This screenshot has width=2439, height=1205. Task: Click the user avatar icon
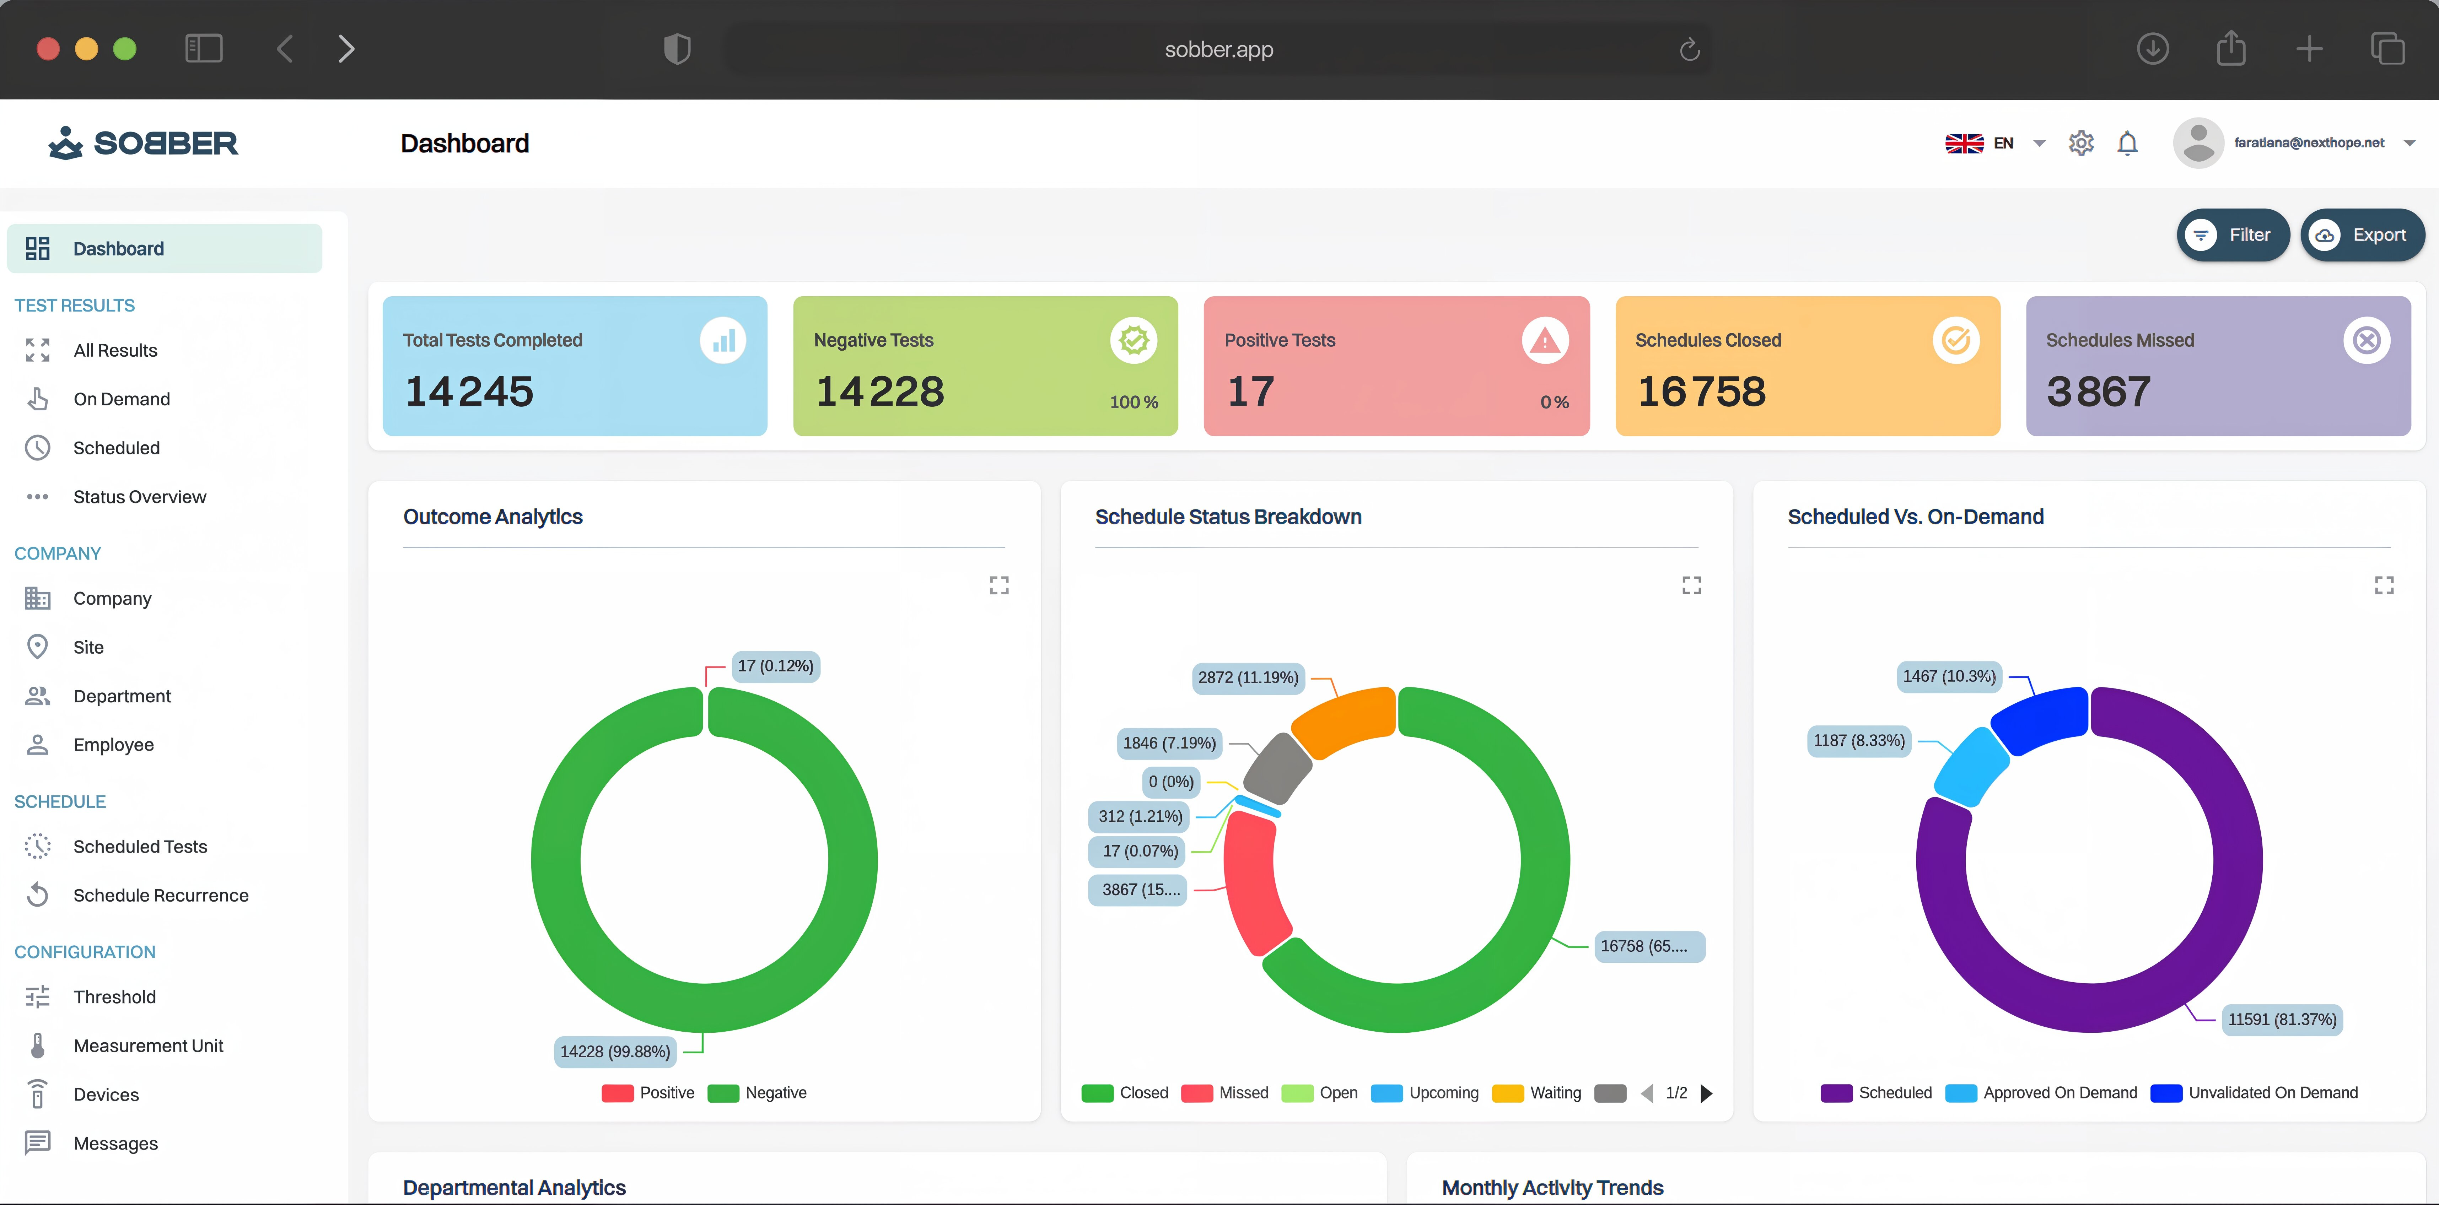click(2198, 143)
